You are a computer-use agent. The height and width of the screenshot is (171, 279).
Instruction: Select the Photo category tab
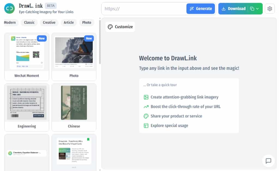tap(87, 23)
